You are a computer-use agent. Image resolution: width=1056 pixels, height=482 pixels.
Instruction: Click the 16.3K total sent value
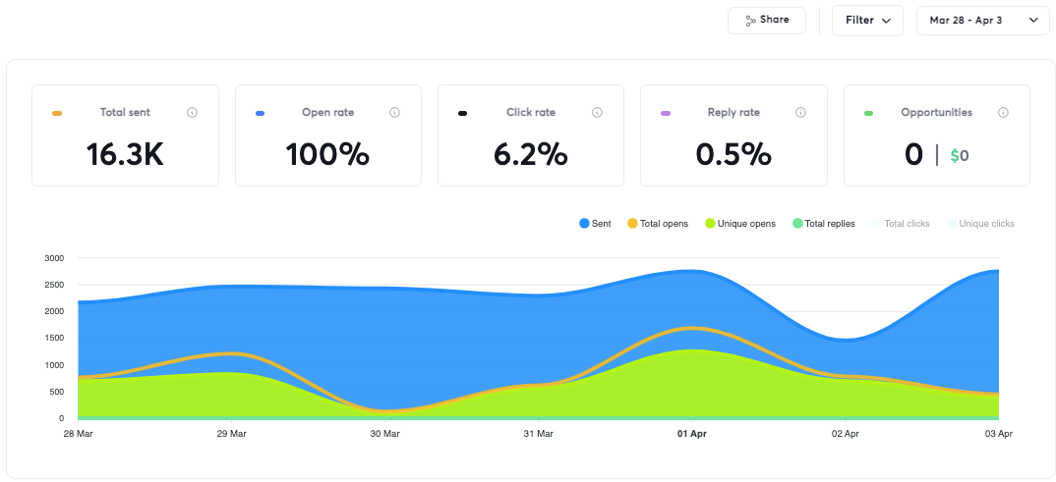[125, 154]
